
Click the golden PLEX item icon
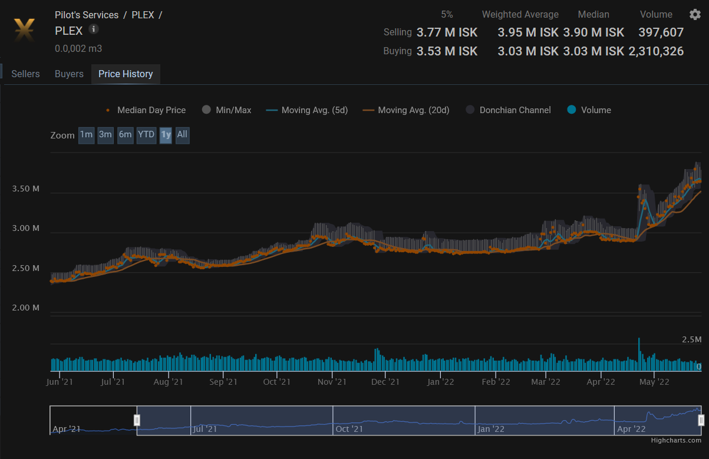pyautogui.click(x=24, y=29)
